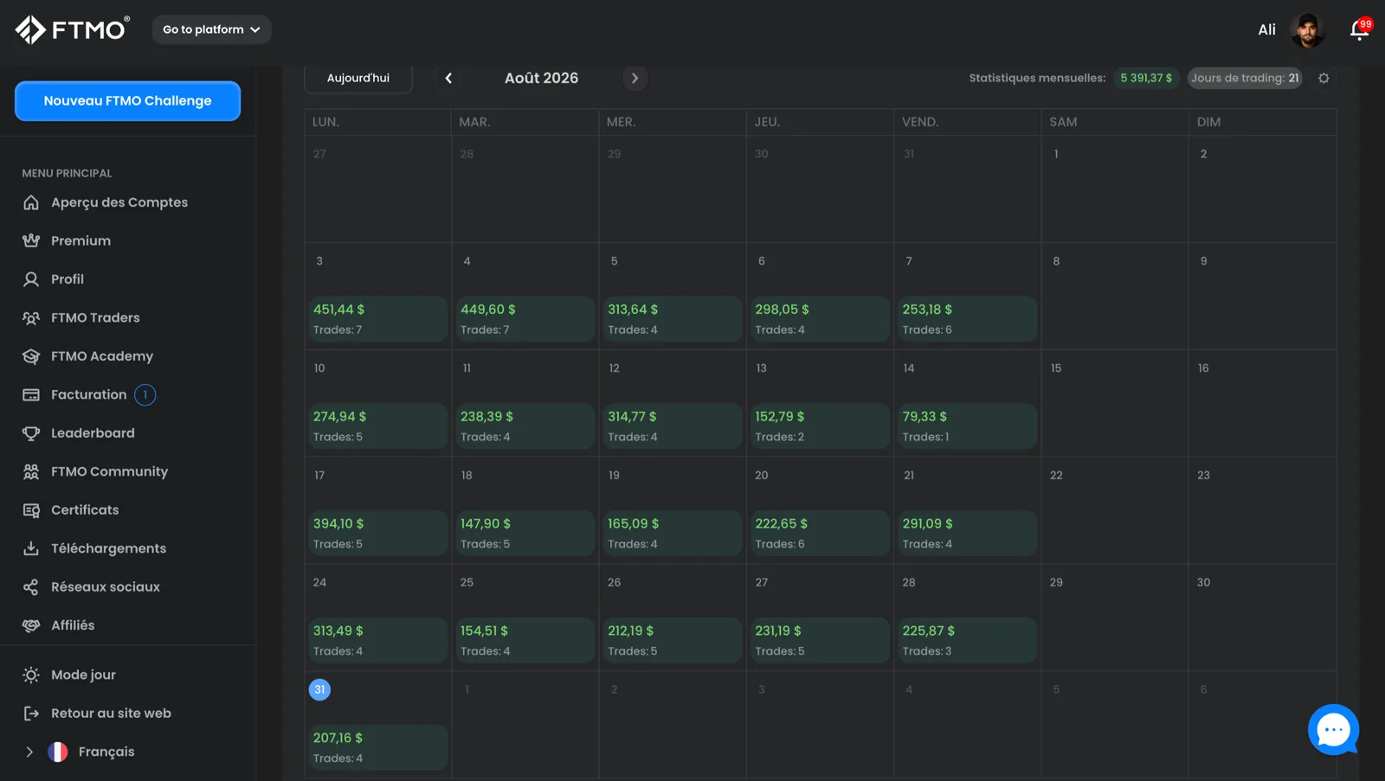
Task: Select the 451,44 $ day entry
Action: pyautogui.click(x=377, y=319)
